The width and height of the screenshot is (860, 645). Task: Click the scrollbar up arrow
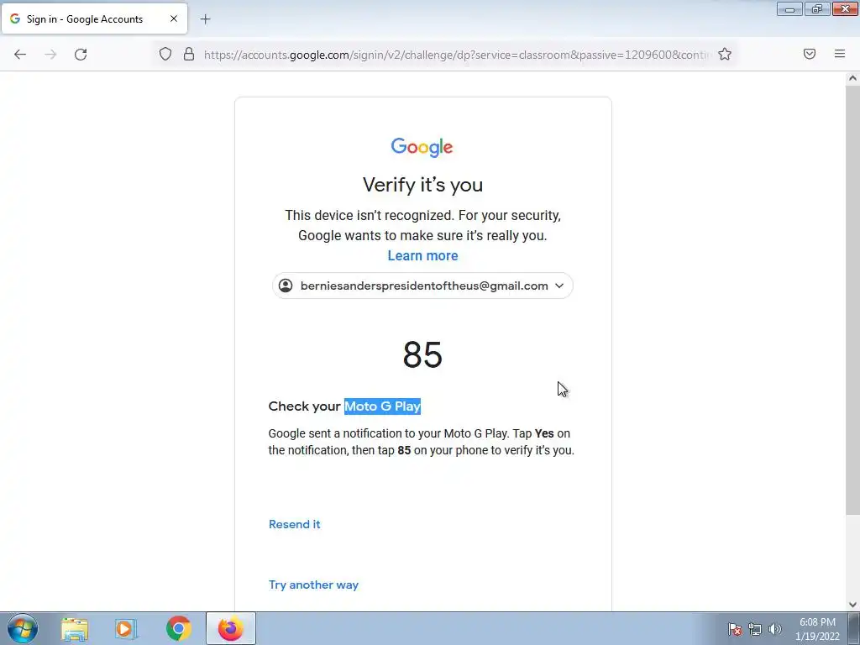click(x=852, y=78)
